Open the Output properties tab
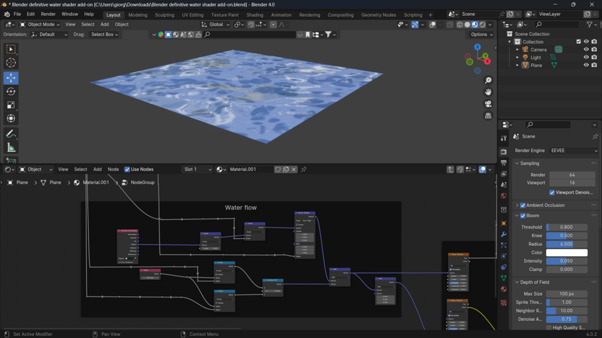 coord(504,163)
